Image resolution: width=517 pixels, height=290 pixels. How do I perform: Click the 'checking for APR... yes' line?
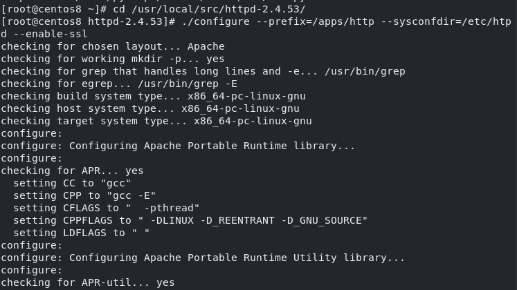point(72,171)
